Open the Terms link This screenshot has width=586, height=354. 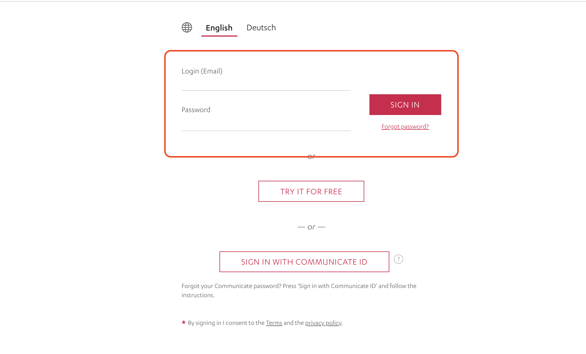tap(274, 323)
